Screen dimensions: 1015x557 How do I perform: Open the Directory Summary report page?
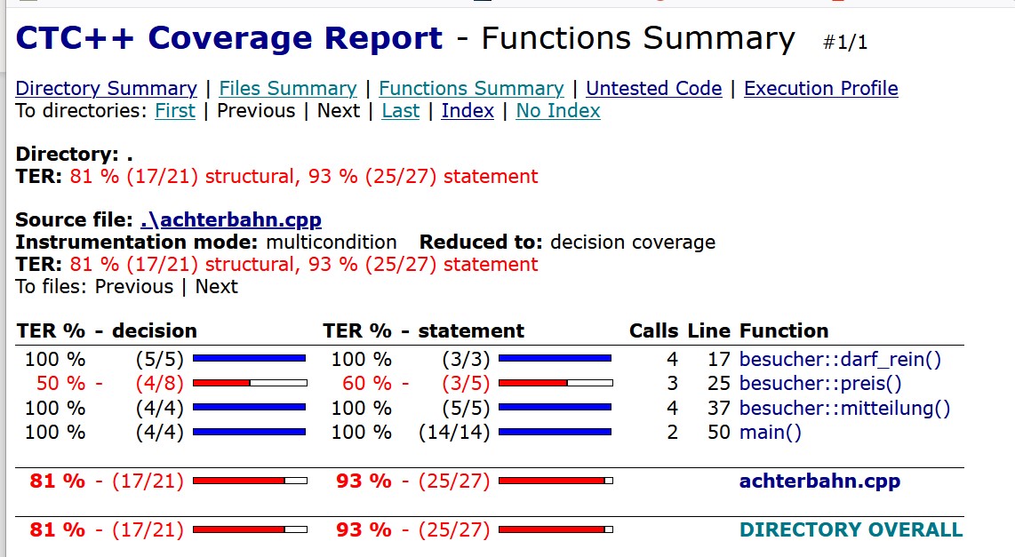105,88
